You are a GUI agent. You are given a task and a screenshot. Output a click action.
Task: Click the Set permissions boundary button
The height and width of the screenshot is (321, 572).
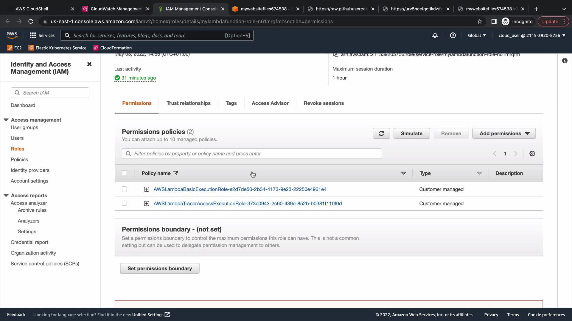point(160,268)
